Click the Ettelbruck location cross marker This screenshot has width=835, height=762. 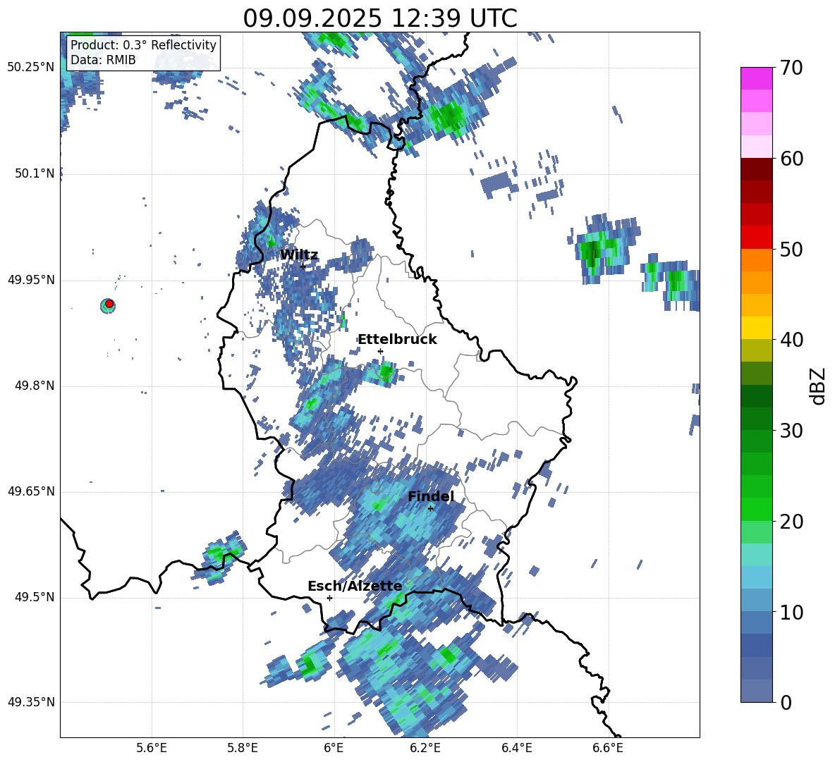380,351
